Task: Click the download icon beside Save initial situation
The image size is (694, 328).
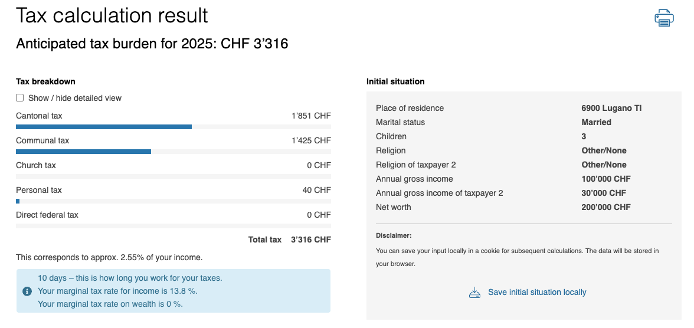Action: (x=474, y=293)
